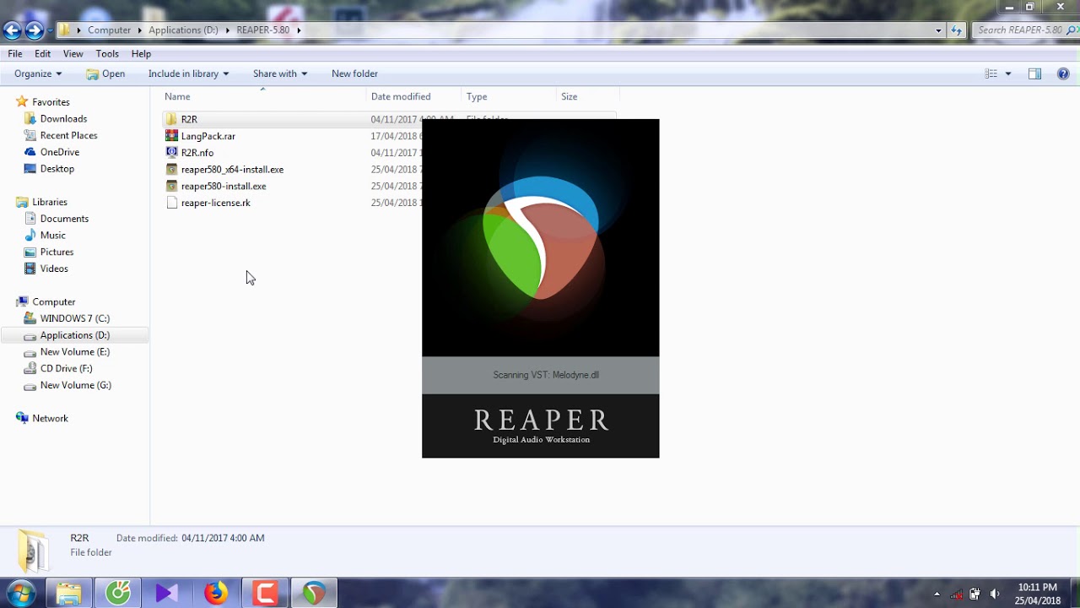This screenshot has height=608, width=1080.
Task: Click the search magnifier icon
Action: (x=1071, y=30)
